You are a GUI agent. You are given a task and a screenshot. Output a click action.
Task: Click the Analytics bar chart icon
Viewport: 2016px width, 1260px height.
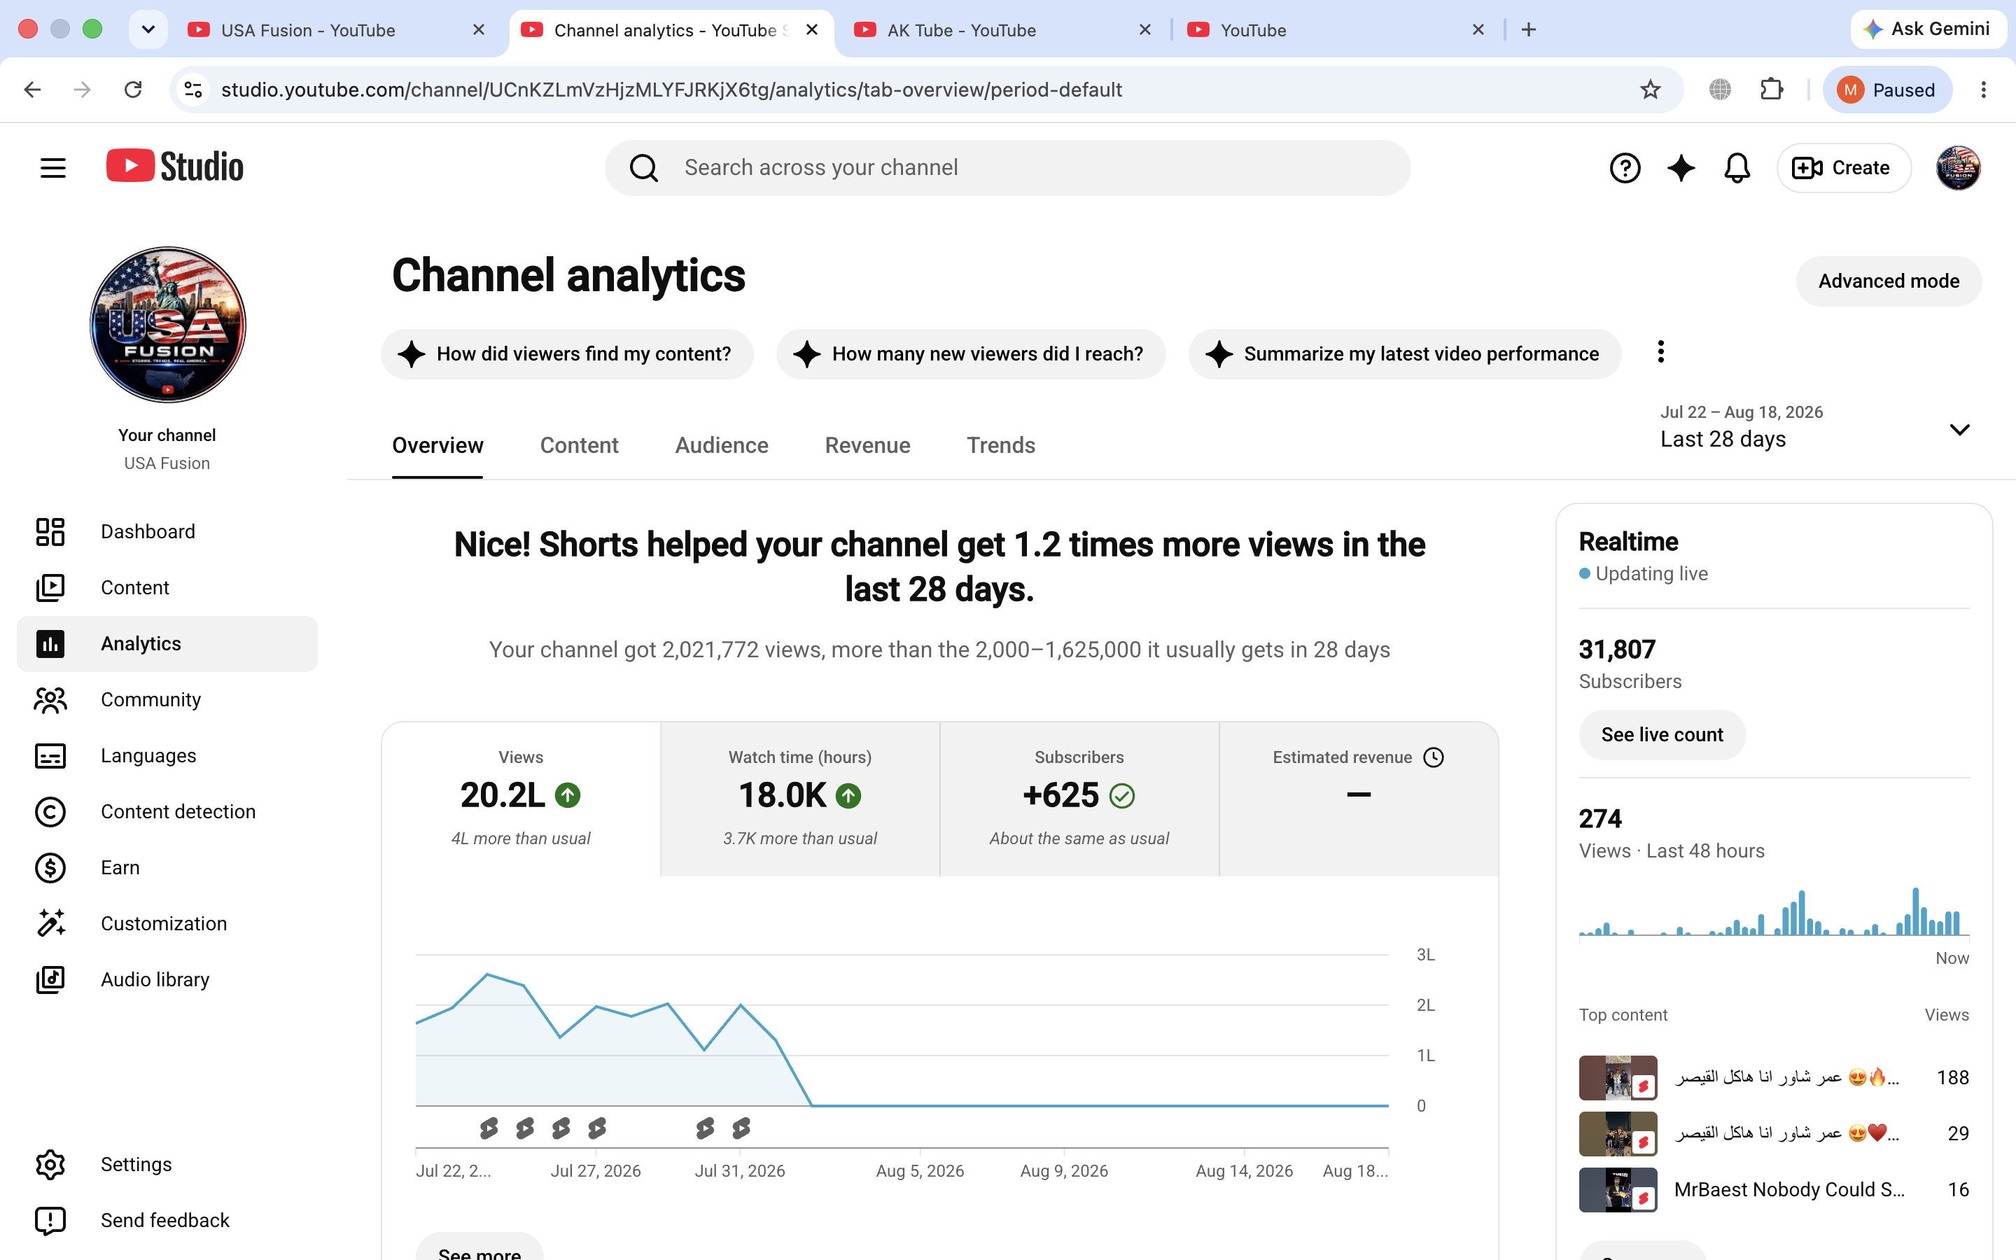coord(50,643)
